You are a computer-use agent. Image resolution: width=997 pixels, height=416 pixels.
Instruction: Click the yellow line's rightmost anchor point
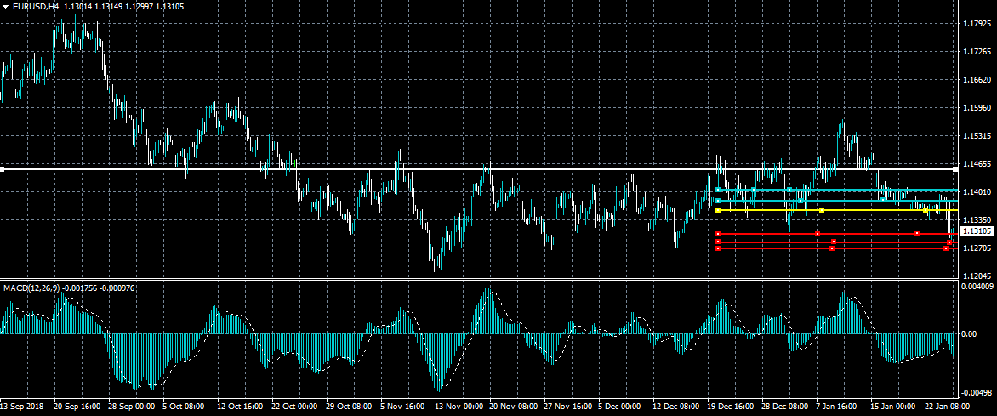click(x=926, y=210)
